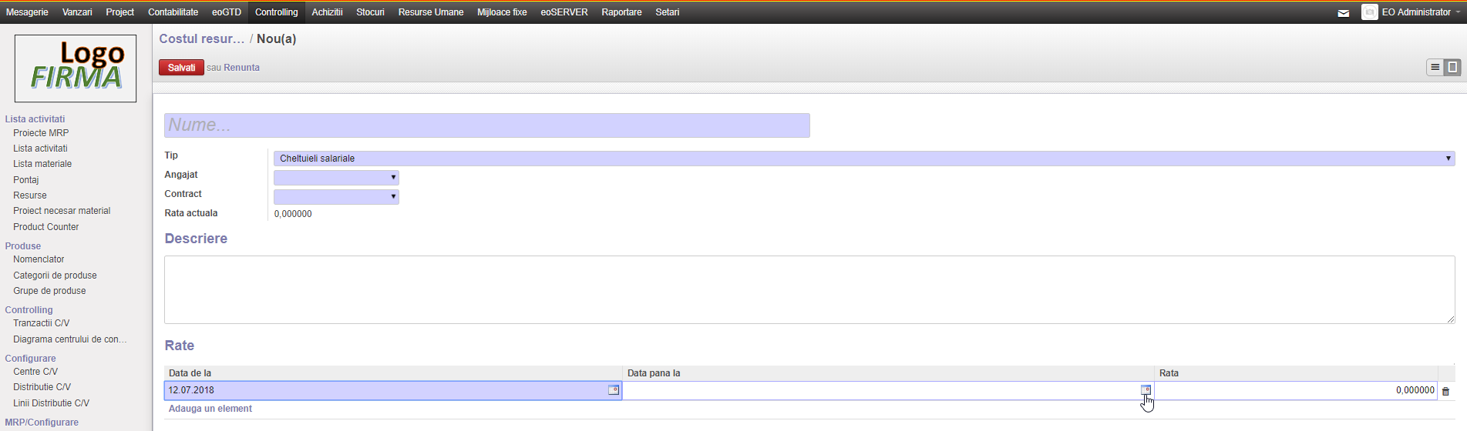Click inside the Descriere text area
Image resolution: width=1467 pixels, height=431 pixels.
point(809,289)
